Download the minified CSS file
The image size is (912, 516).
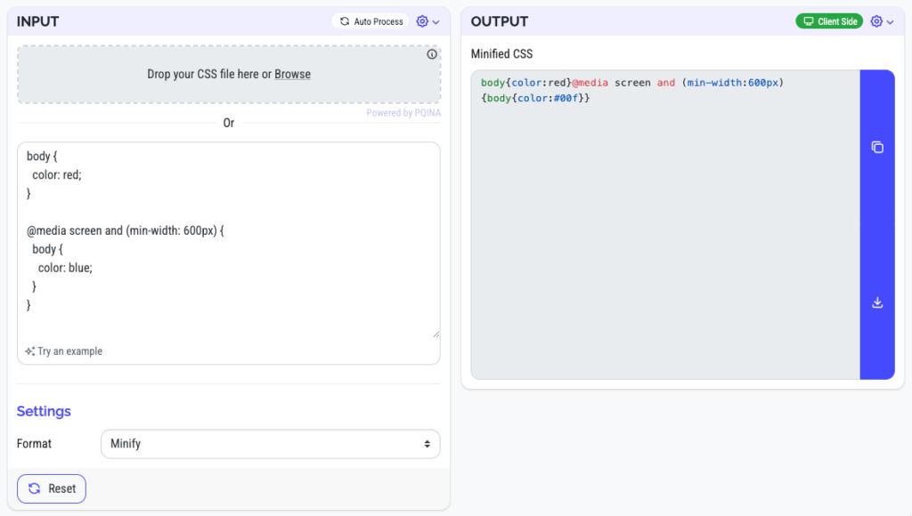click(x=877, y=302)
